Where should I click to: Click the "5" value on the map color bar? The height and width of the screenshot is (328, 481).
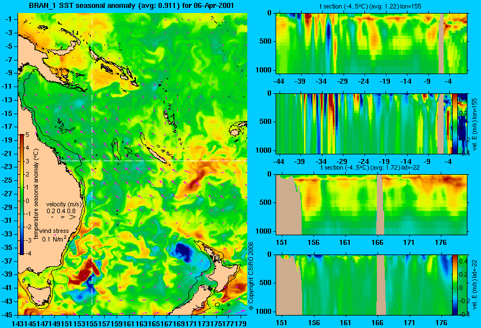coord(28,135)
